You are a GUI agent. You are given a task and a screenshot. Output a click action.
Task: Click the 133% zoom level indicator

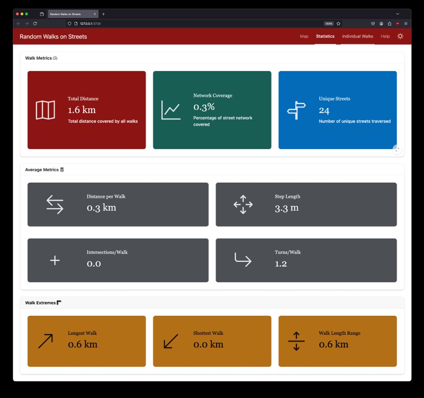tap(329, 23)
